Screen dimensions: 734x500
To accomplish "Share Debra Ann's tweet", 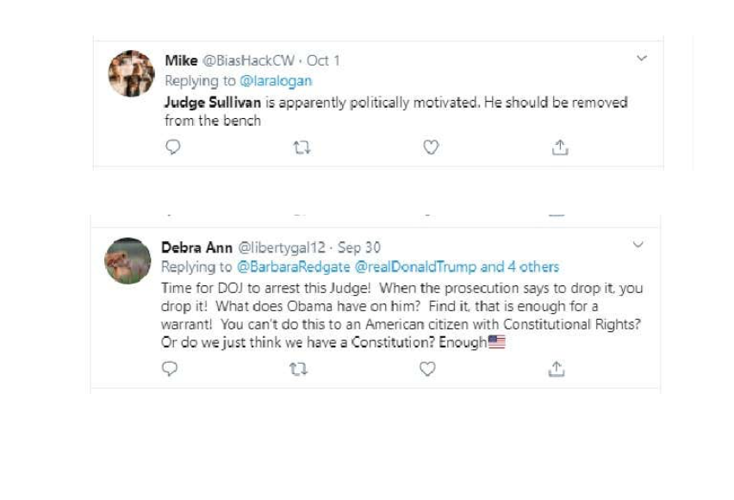I will click(x=557, y=369).
